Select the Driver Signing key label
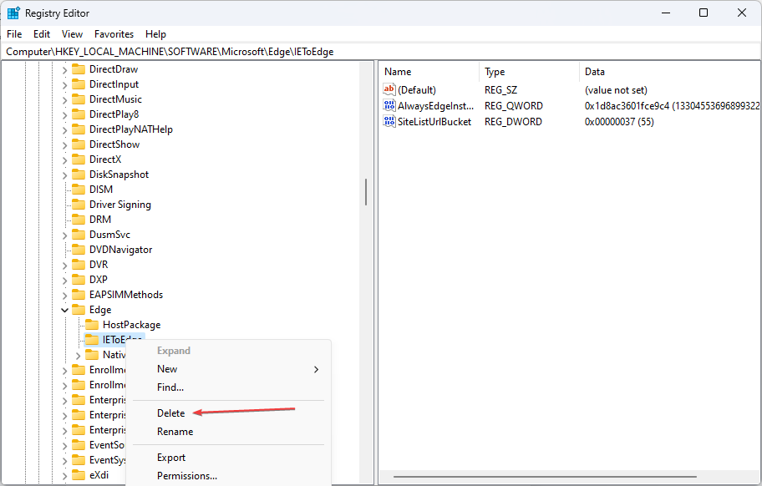 click(x=120, y=205)
